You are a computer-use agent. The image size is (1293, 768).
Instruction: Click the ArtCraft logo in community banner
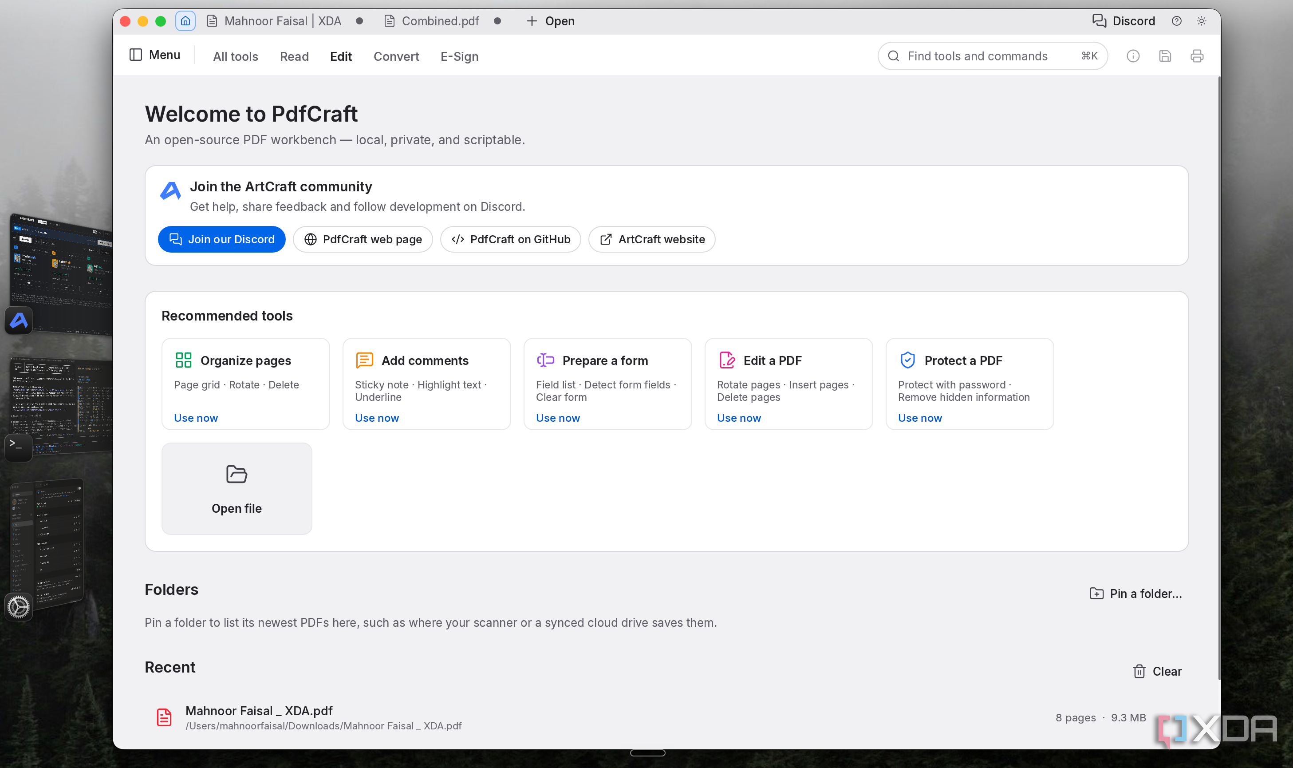tap(170, 190)
